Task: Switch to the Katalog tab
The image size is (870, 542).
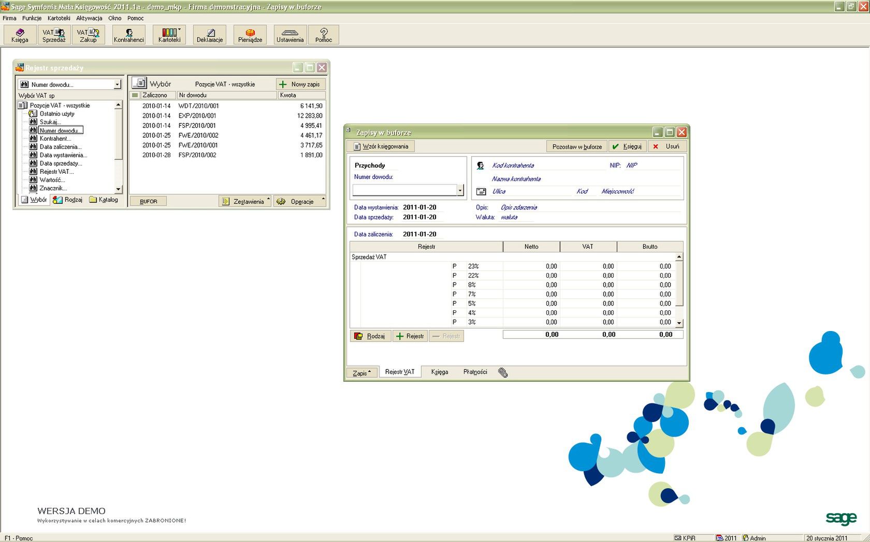Action: pyautogui.click(x=104, y=200)
